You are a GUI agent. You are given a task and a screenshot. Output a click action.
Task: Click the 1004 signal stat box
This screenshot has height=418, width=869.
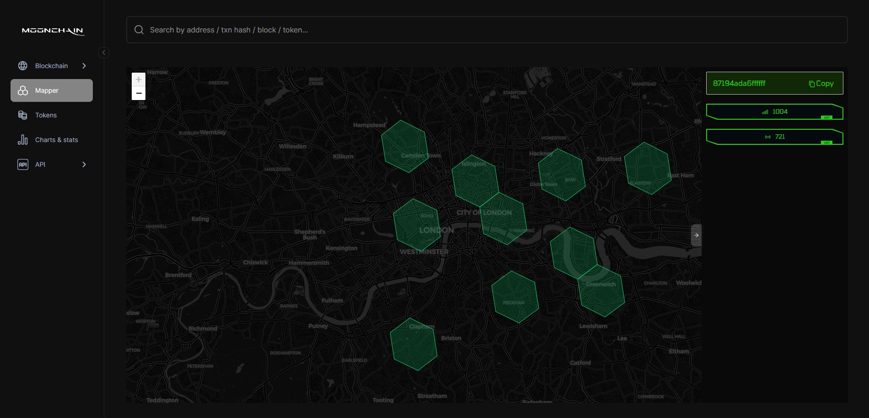point(774,112)
